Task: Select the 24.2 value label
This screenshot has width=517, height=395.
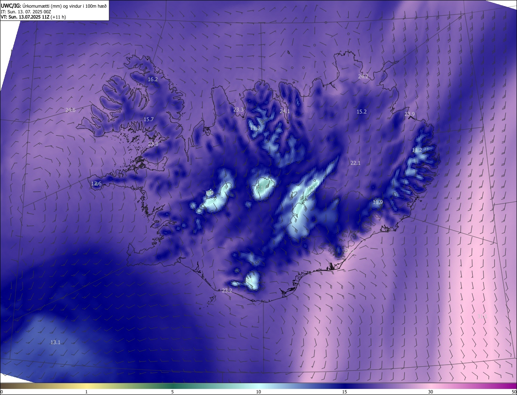Action: [x=363, y=76]
